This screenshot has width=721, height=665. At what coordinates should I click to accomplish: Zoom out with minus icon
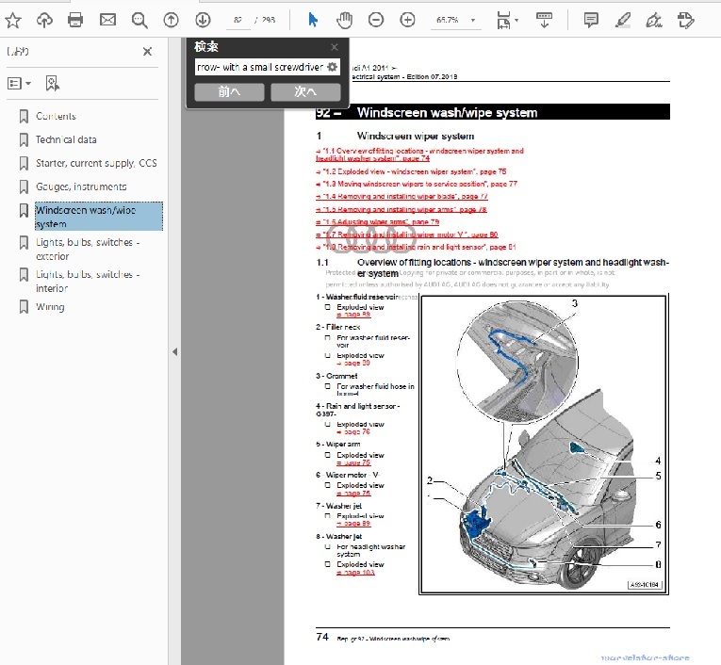[376, 20]
